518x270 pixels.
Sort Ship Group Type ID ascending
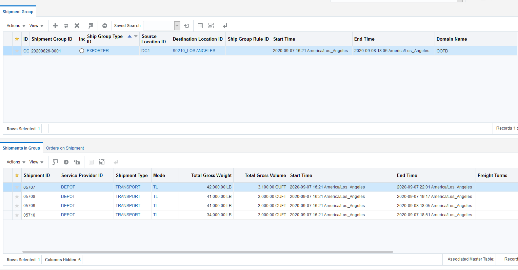[129, 36]
